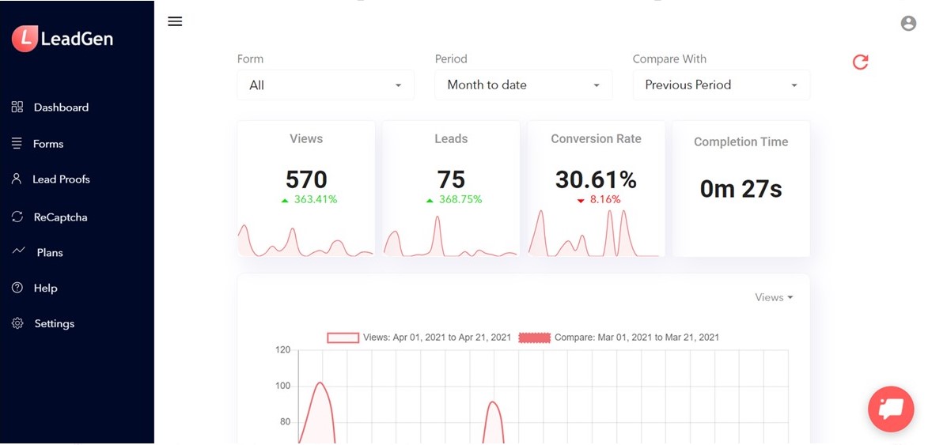
Task: Click the first peak on views chart
Action: pyautogui.click(x=320, y=383)
